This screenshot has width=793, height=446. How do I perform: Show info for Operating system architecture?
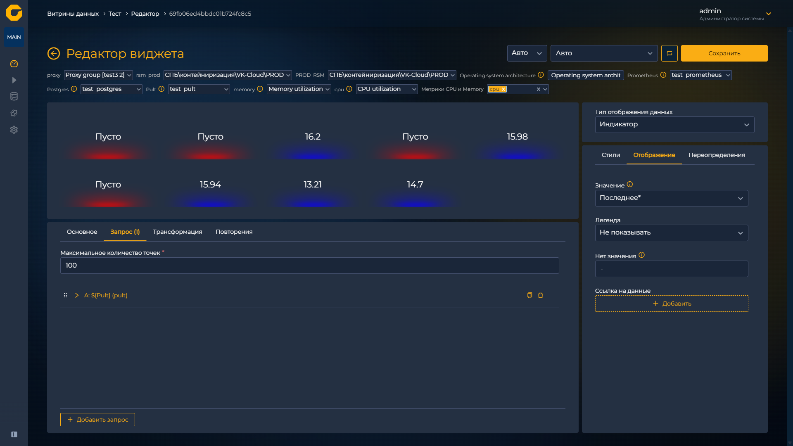tap(541, 75)
